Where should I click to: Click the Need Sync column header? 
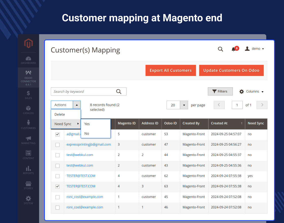click(x=256, y=123)
